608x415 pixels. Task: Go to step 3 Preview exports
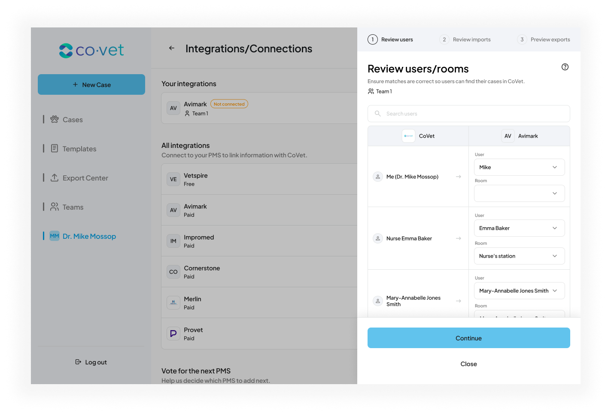[x=544, y=39]
